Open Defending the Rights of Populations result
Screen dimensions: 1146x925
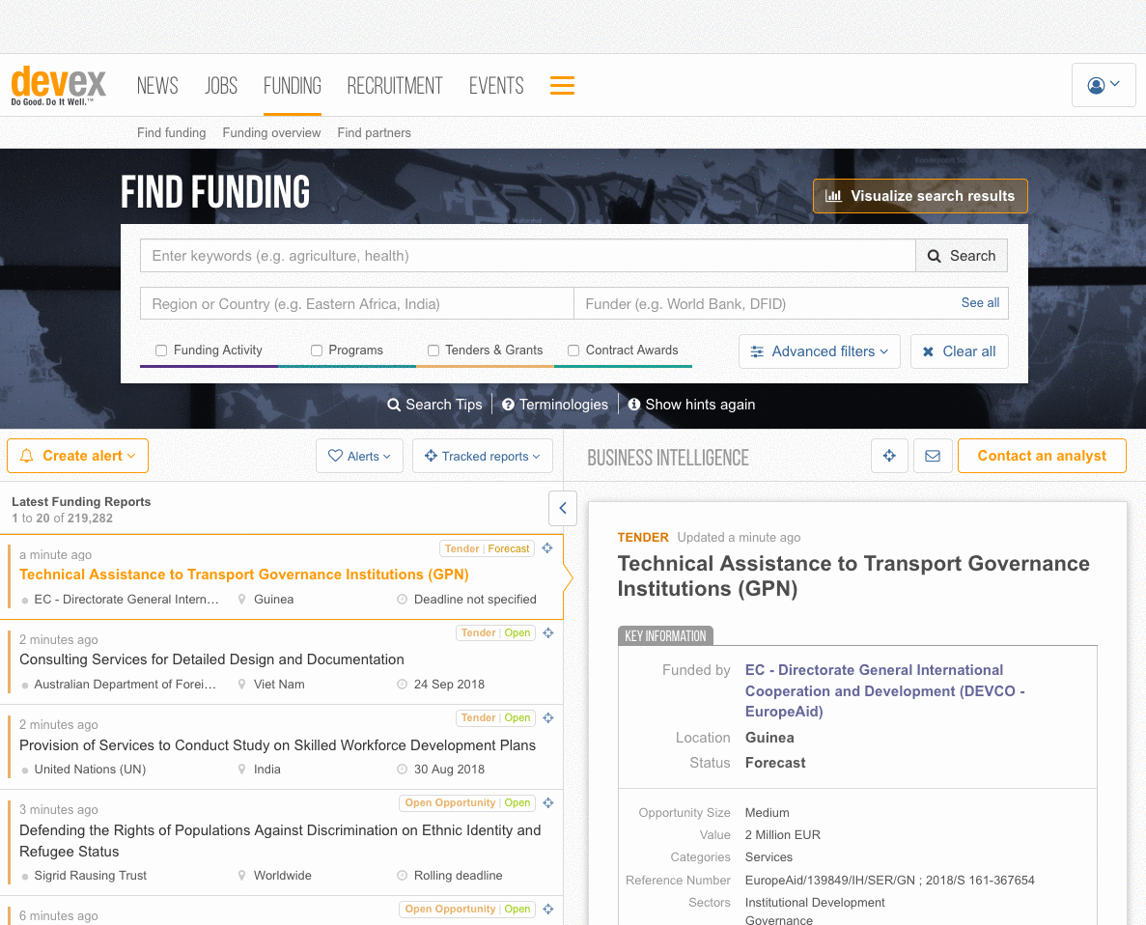[x=280, y=841]
